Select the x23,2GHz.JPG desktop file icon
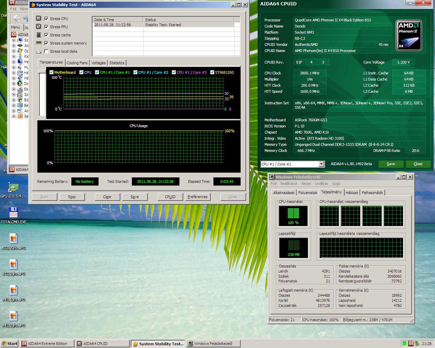This screenshot has height=348, width=435. [13, 239]
